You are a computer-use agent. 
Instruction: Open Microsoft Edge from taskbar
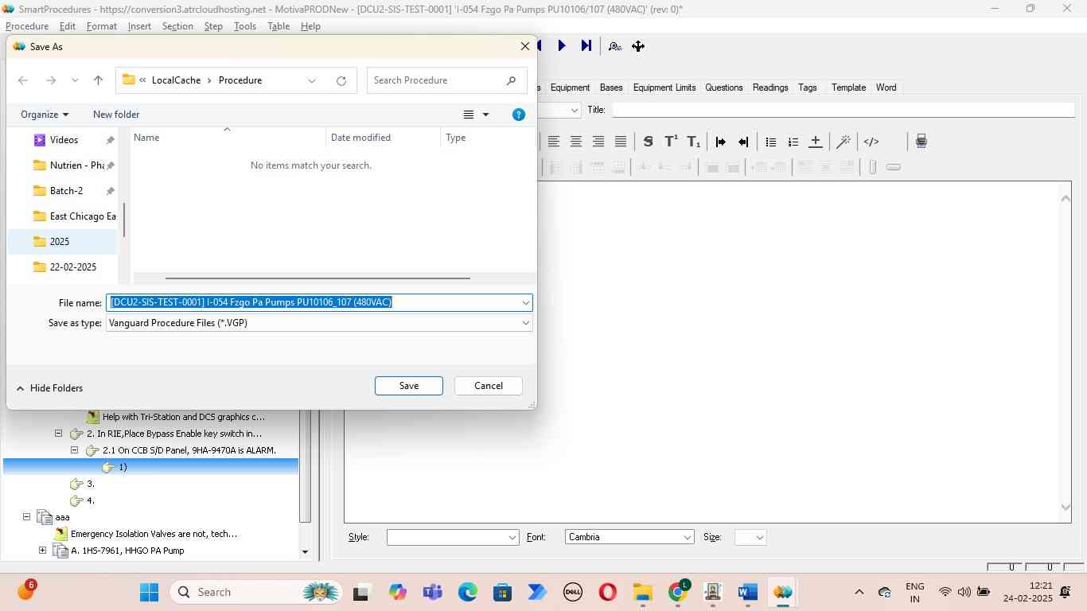coord(467,592)
